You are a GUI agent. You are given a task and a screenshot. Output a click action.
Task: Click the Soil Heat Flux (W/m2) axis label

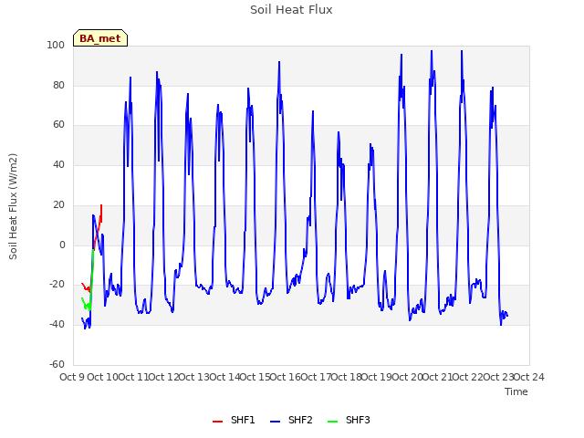[13, 206]
